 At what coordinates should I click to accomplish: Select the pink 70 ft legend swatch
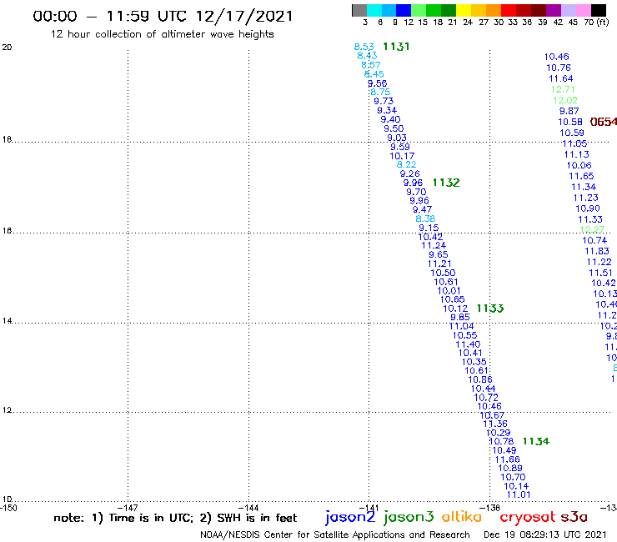[583, 10]
